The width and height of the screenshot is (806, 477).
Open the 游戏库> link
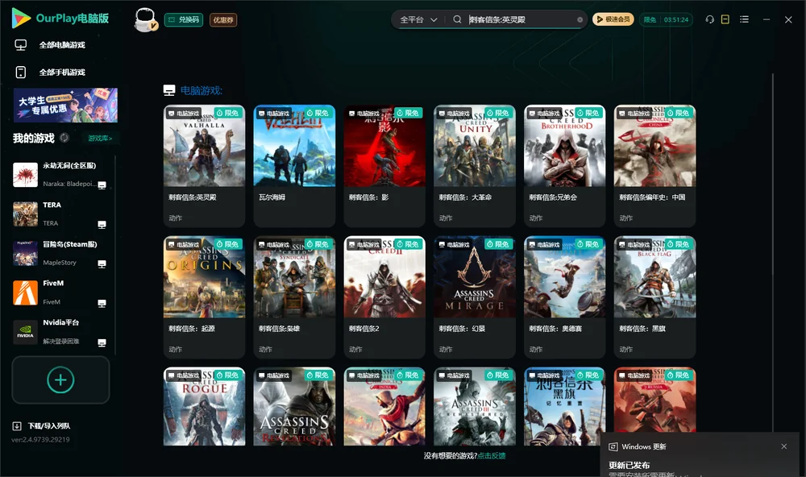point(100,139)
